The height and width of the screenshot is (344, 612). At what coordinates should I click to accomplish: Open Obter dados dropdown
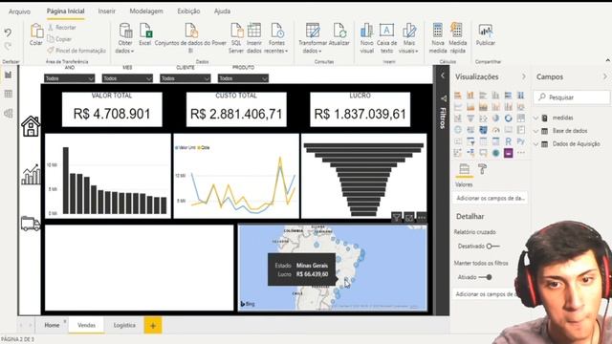pos(125,37)
